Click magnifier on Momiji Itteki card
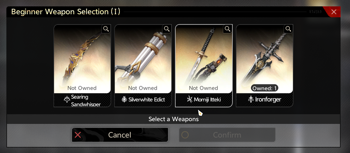Image resolution: width=350 pixels, height=153 pixels. point(228,29)
